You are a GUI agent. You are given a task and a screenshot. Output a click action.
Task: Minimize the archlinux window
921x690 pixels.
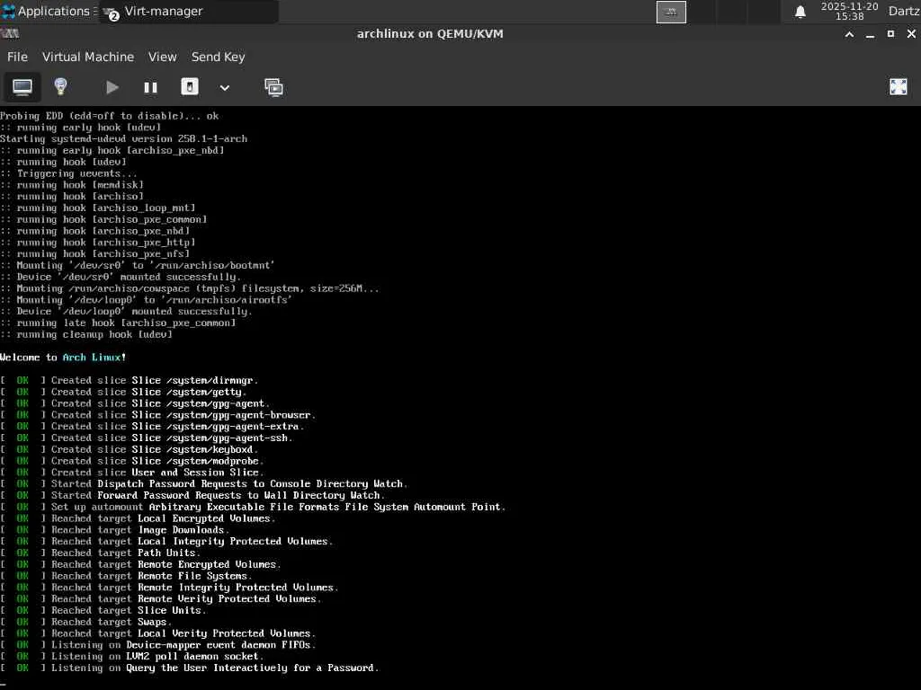pyautogui.click(x=870, y=35)
